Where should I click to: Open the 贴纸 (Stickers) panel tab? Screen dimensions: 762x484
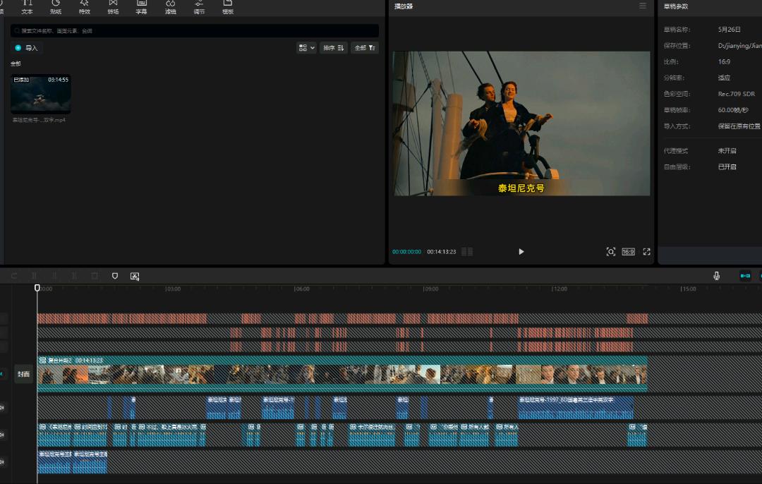point(56,7)
